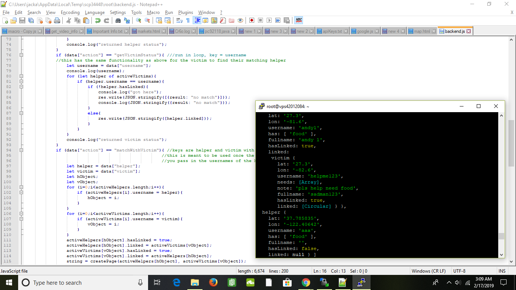This screenshot has width=516, height=290.
Task: Open the Action Center notifications
Action: (503, 282)
